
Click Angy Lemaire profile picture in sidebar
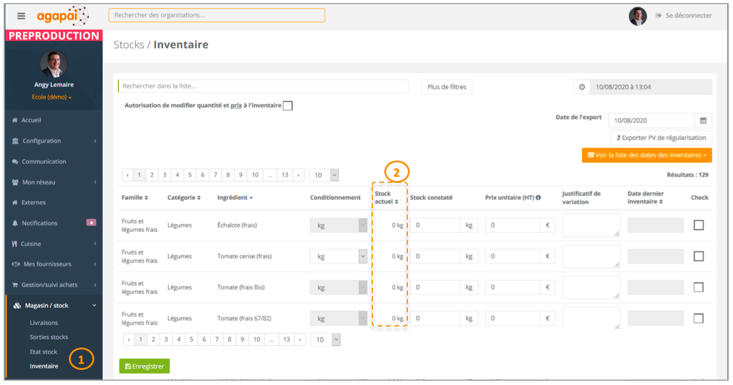tap(54, 64)
